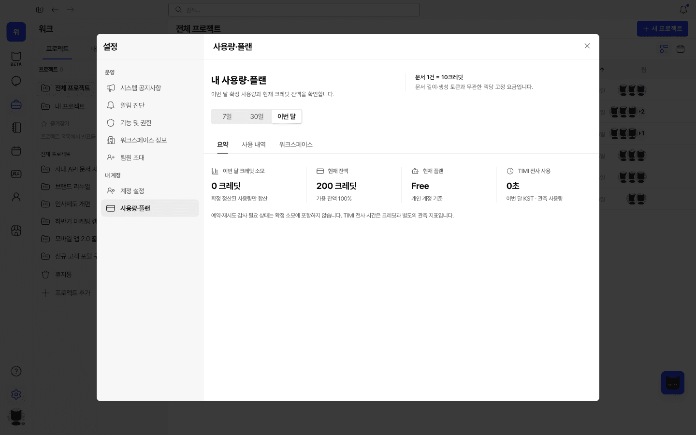Screen dimensions: 696x435
Task: Click the megaphone icon for 시스템 공지사항
Action: [111, 88]
